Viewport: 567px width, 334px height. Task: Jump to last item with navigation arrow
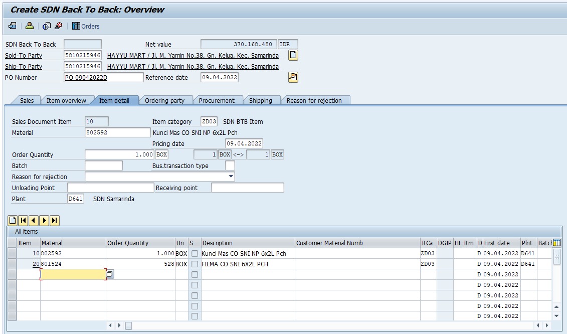pyautogui.click(x=55, y=220)
